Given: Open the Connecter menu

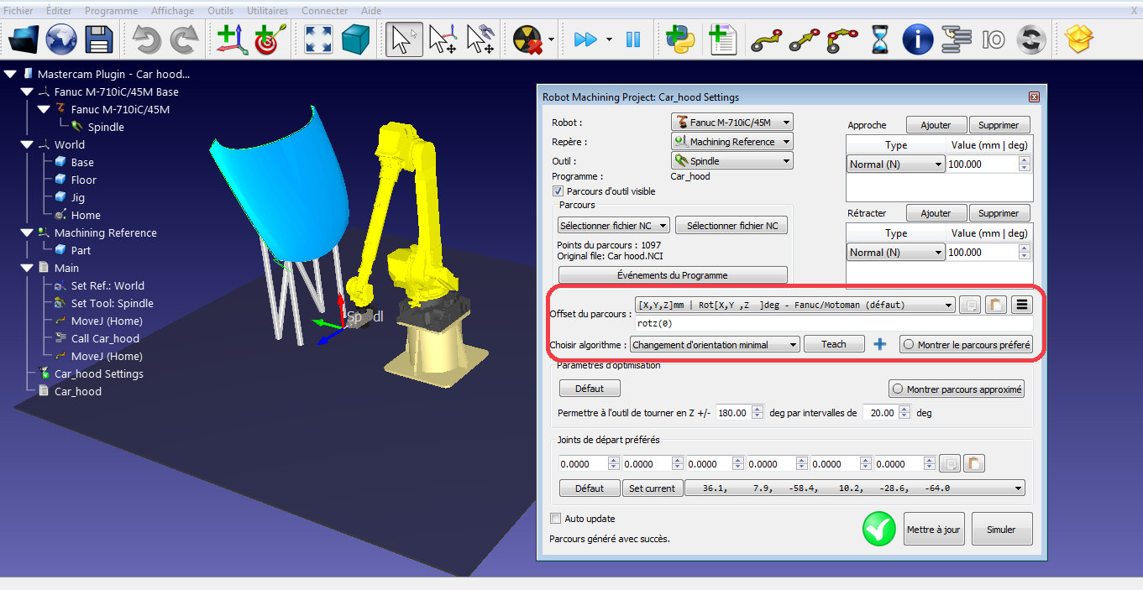Looking at the screenshot, I should tap(324, 11).
